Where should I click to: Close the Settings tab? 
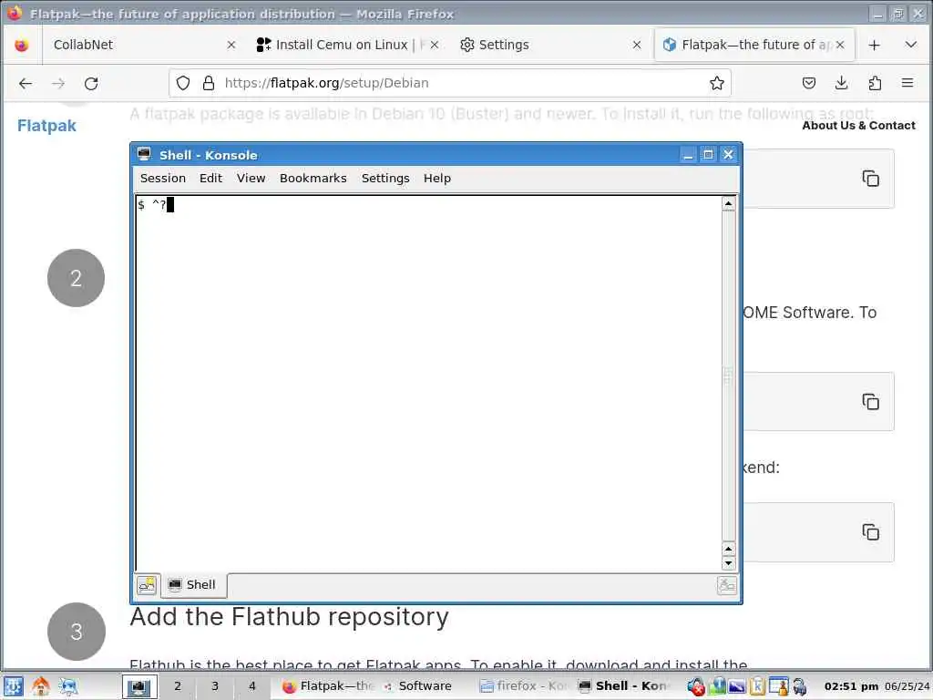pyautogui.click(x=637, y=46)
